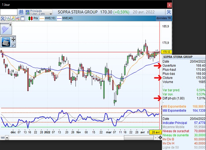Image resolution: width=206 pixels, height=150 pixels.
Task: Click the 20 avr. 2022 date in header
Action: 144,12
